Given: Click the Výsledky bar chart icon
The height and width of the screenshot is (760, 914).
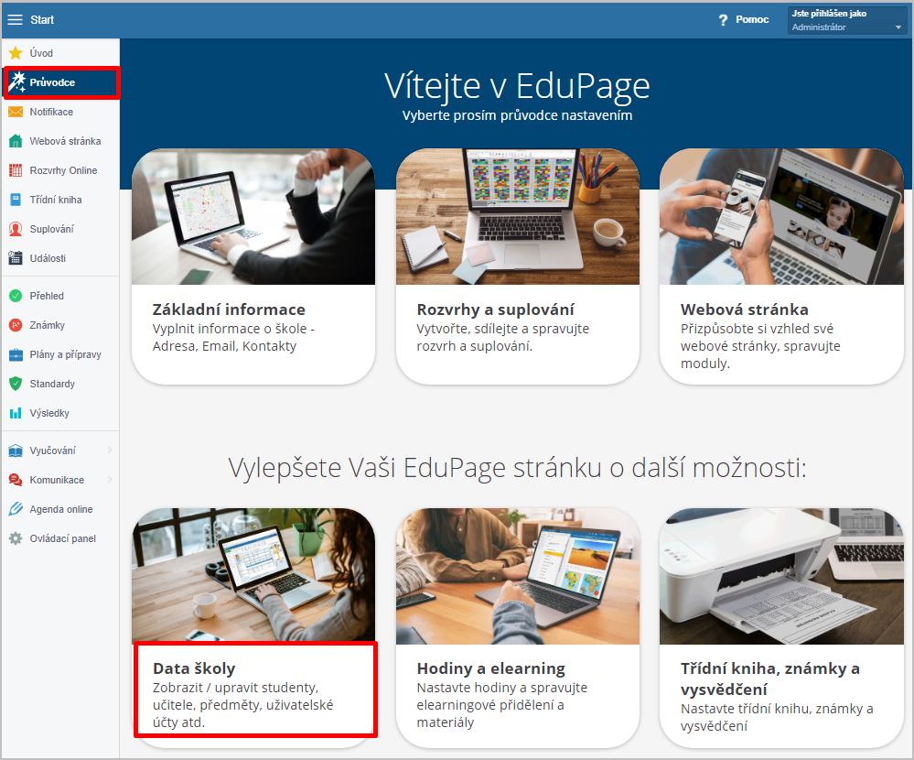Looking at the screenshot, I should click(x=16, y=413).
